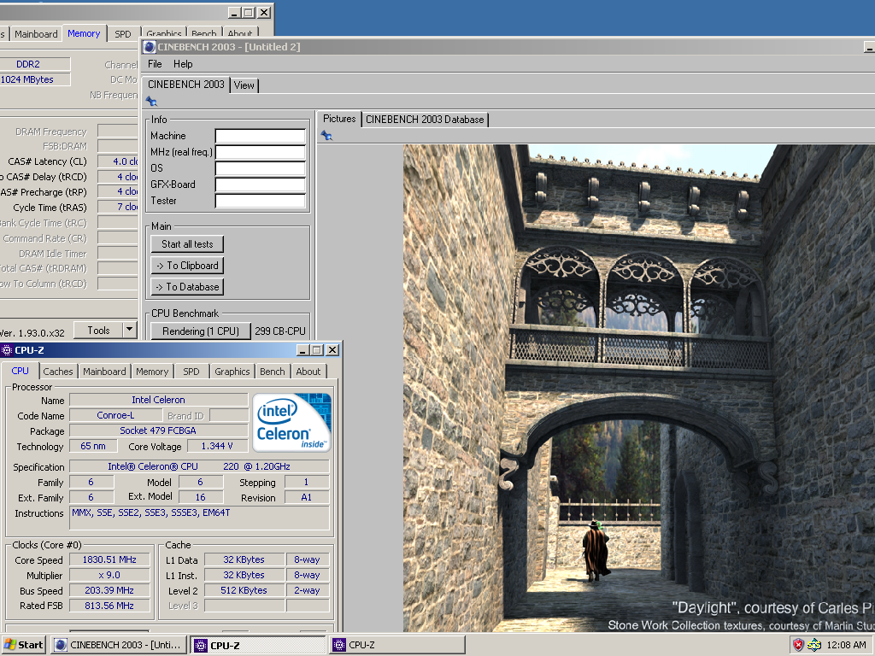Click Memory tab in background CPU-Z window
The width and height of the screenshot is (875, 656).
tap(84, 33)
